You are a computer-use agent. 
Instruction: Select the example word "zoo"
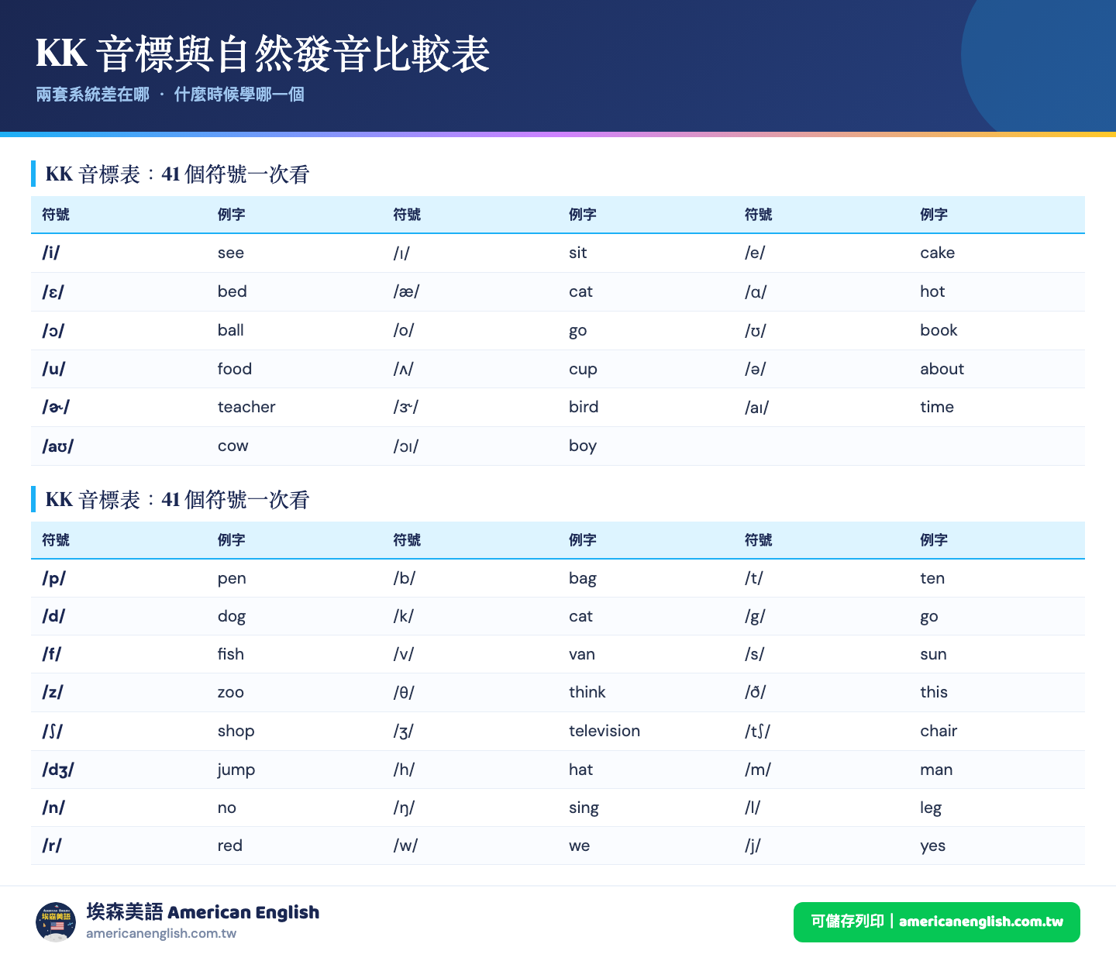(231, 693)
